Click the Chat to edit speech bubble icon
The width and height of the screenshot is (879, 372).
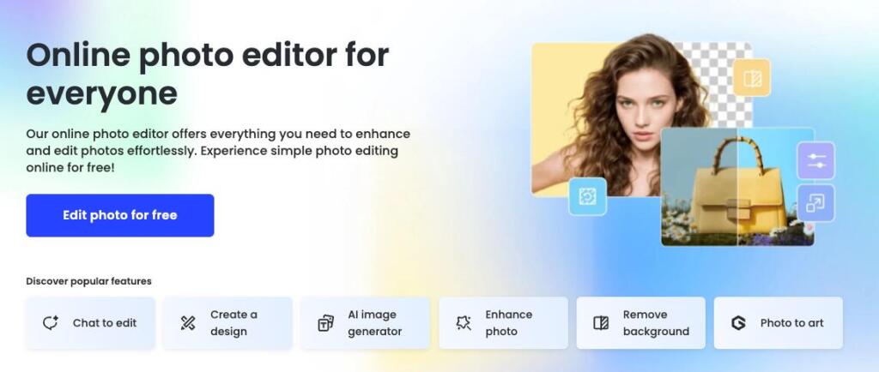point(51,323)
